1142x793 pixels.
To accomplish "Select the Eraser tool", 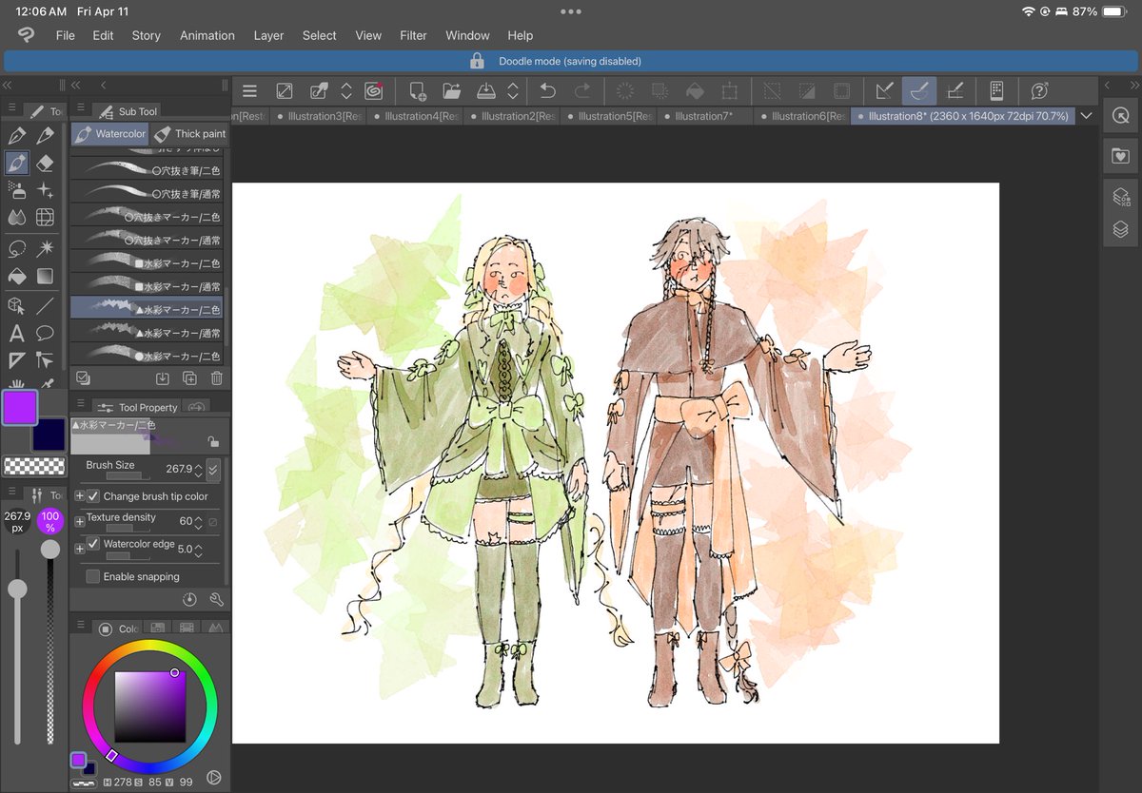I will point(45,164).
